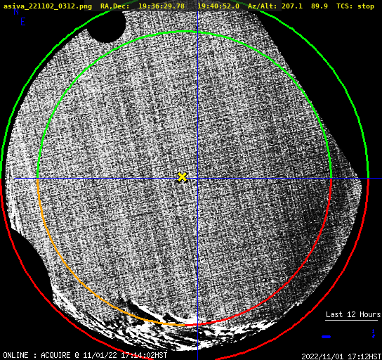The width and height of the screenshot is (382, 360).
Task: Click the blue crosshair intersection at zenith
Action: pos(197,179)
